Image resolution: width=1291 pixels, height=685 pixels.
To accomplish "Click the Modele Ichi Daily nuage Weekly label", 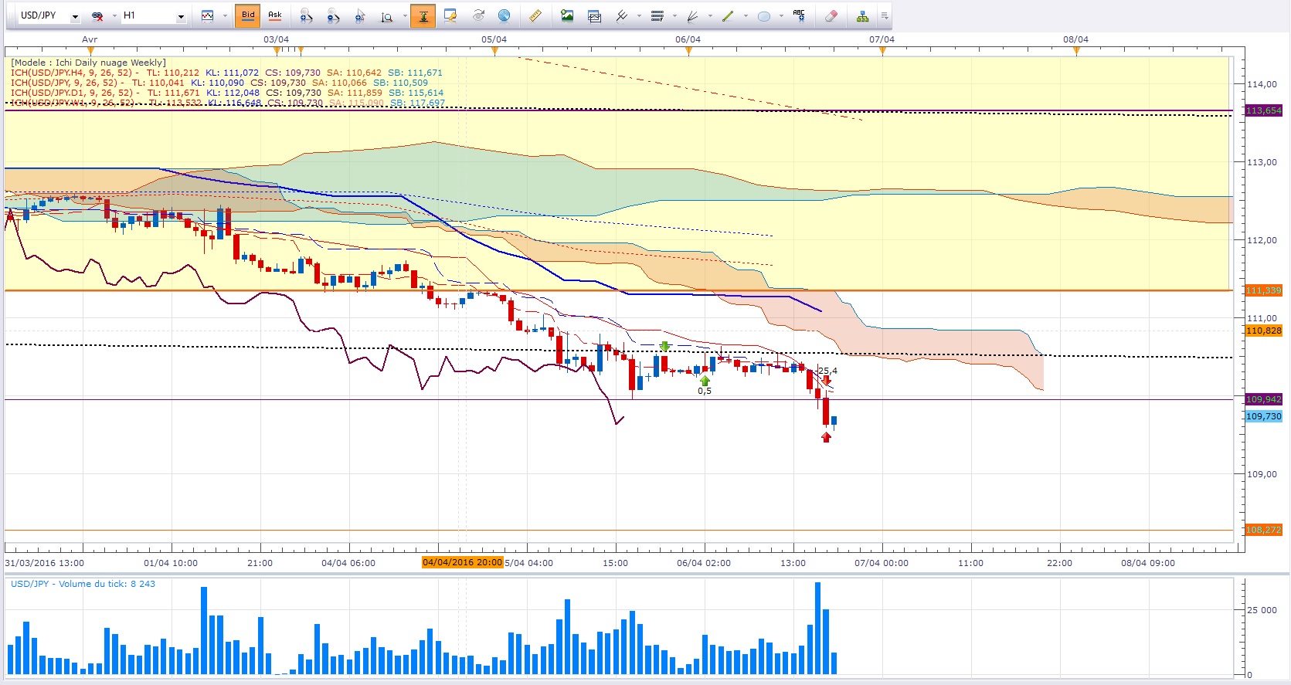I will point(88,63).
